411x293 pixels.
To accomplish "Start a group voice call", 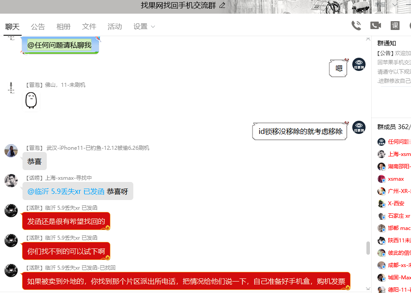I will coord(356,26).
